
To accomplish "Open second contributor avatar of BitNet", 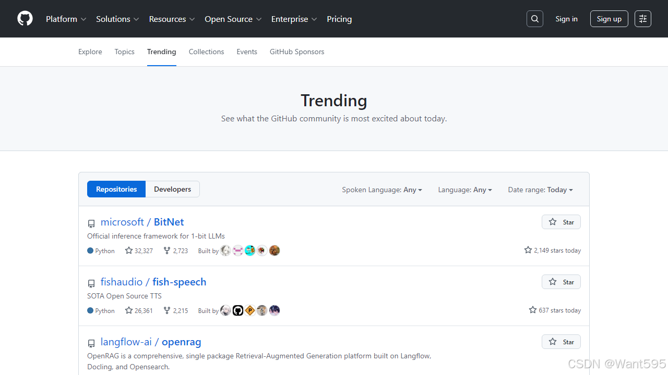I will point(238,251).
